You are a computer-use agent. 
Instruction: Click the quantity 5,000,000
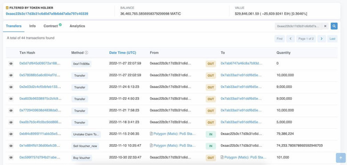284,122
